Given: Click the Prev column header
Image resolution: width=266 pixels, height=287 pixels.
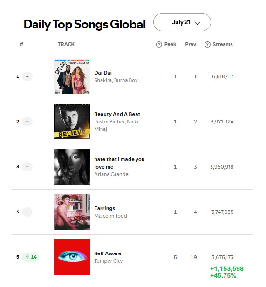Looking at the screenshot, I should (191, 44).
